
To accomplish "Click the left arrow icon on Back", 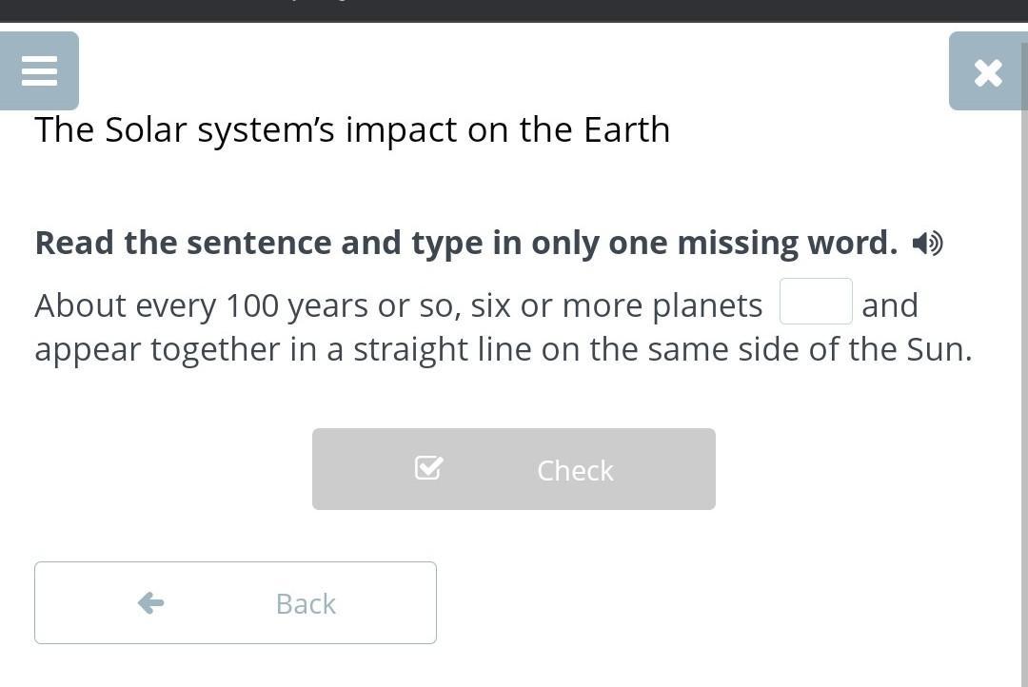I will [x=150, y=602].
